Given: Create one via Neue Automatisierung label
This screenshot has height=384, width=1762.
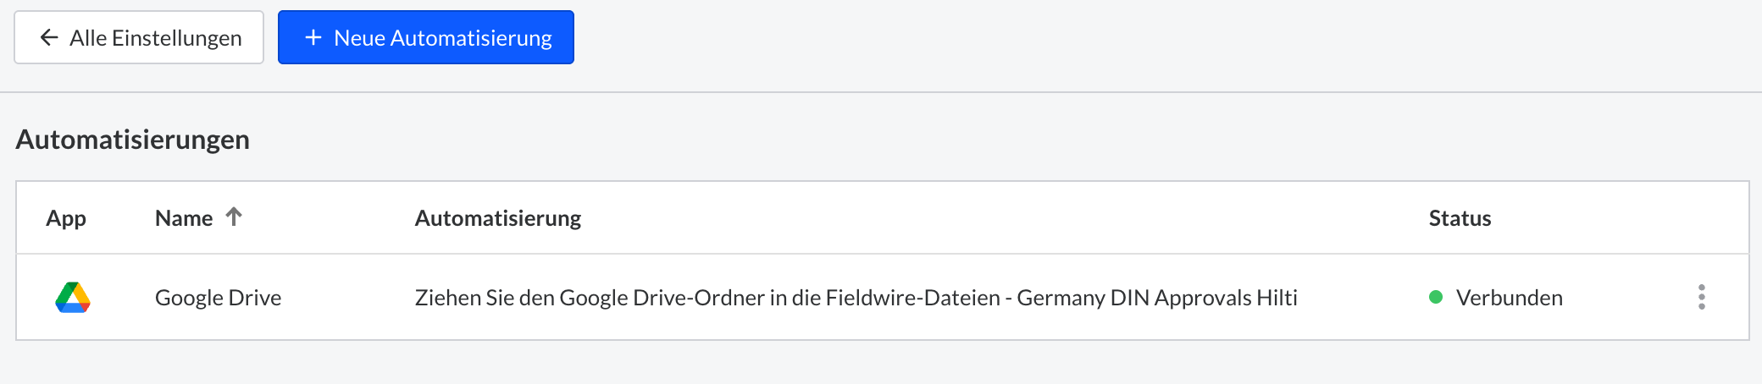Looking at the screenshot, I should pyautogui.click(x=443, y=38).
